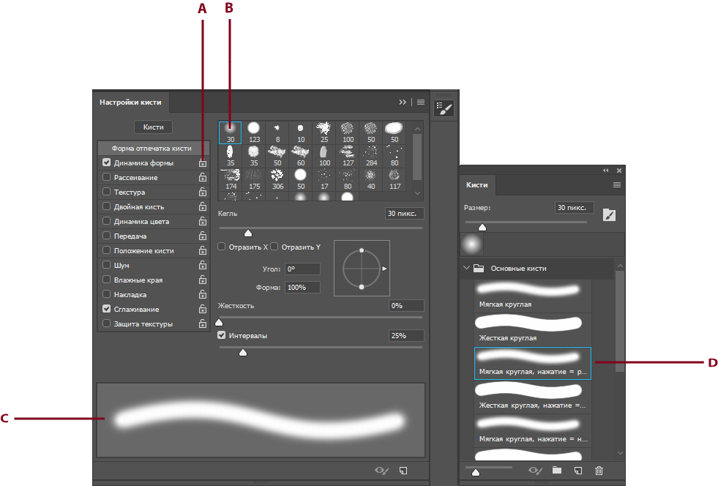Select brush tip thumbnail 123
Image resolution: width=718 pixels, height=486 pixels.
click(x=254, y=132)
